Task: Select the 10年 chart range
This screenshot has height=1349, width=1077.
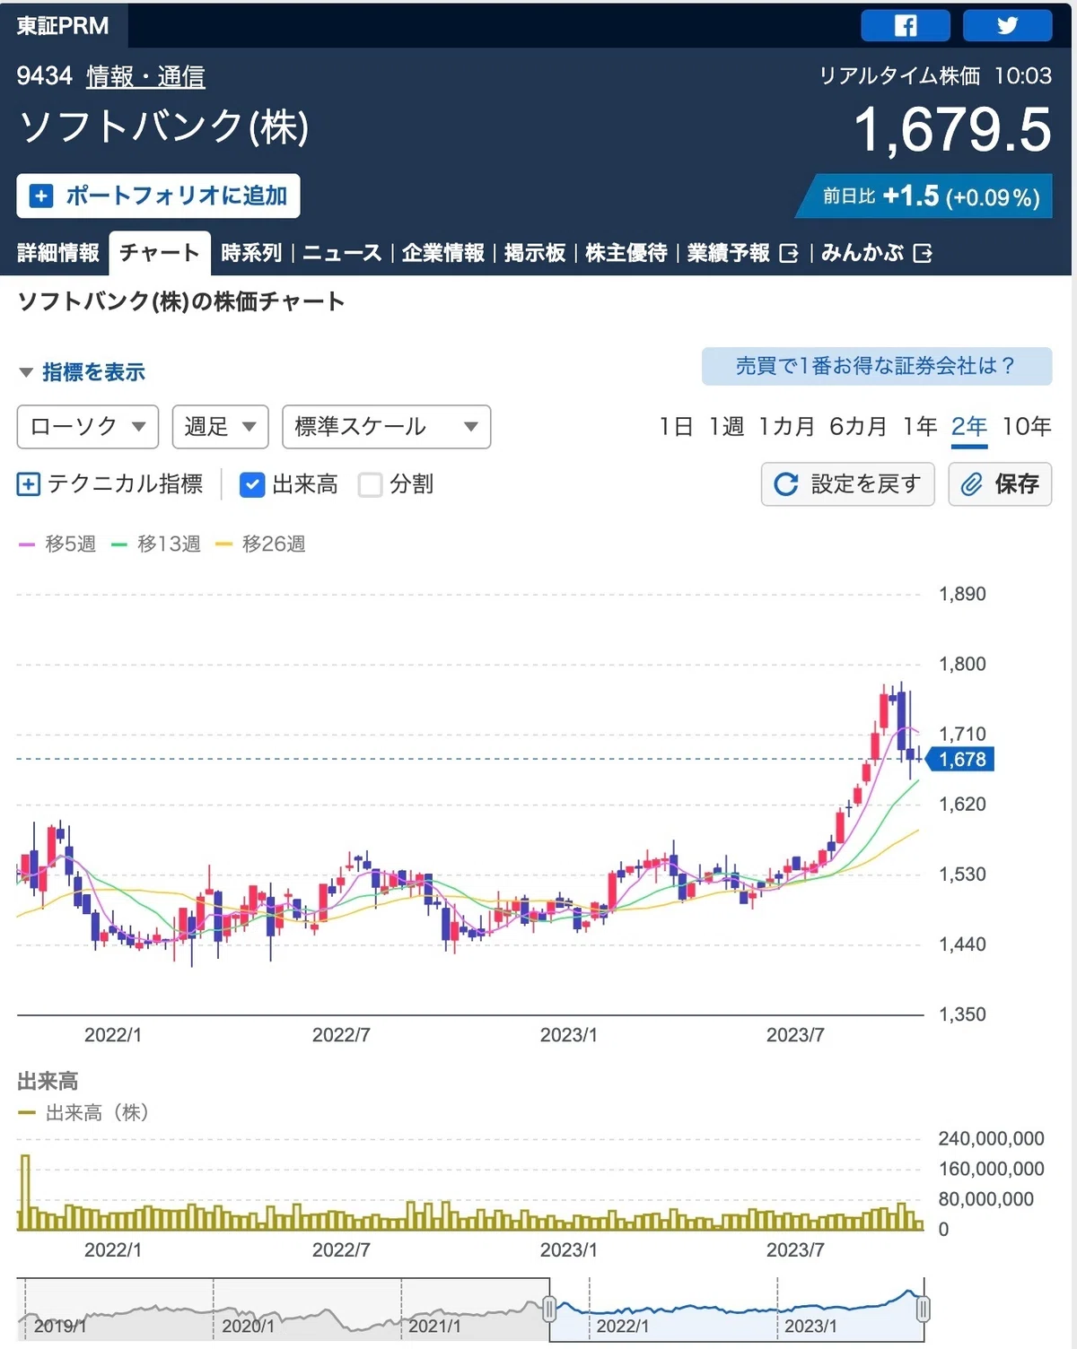Action: [x=1027, y=427]
